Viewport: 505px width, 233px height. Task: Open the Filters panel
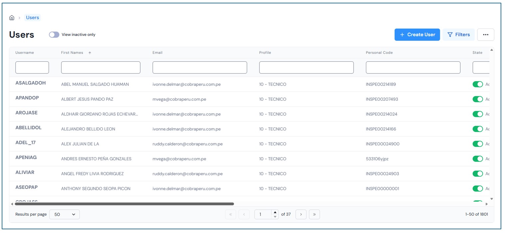(458, 35)
